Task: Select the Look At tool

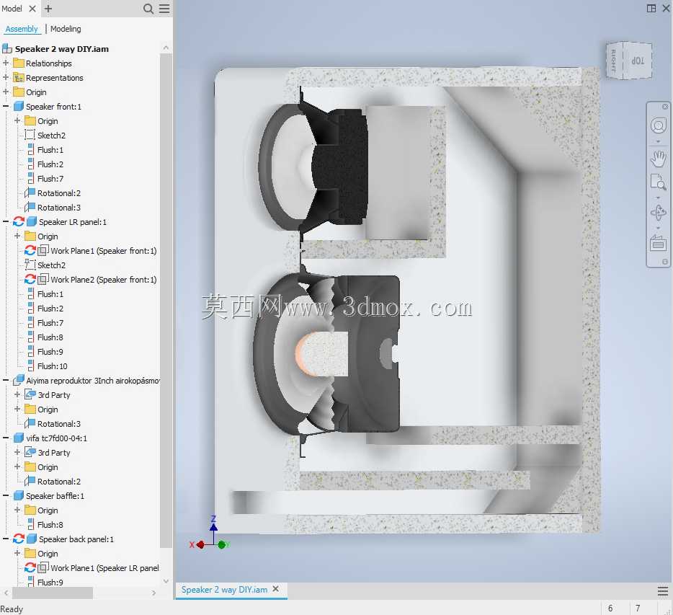Action: (x=658, y=243)
